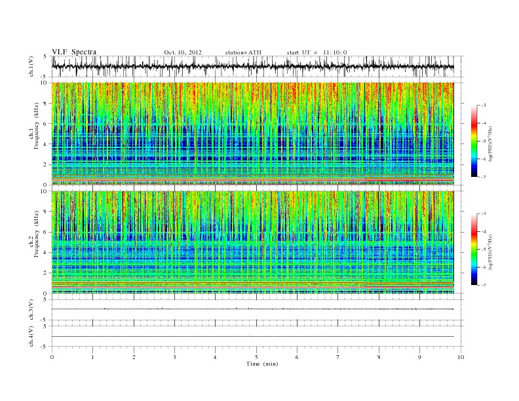Viewport: 519px width, 401px height.
Task: Click the ch.1 spectrogram colorbar
Action: [x=474, y=141]
